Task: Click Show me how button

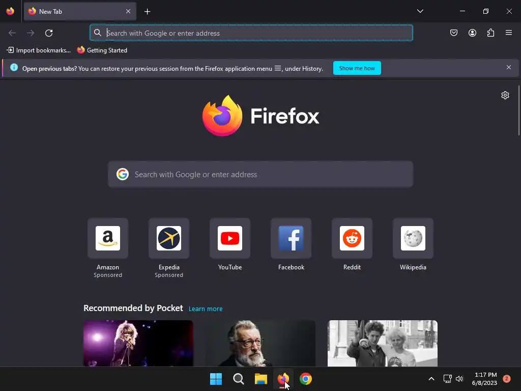Action: 357,68
